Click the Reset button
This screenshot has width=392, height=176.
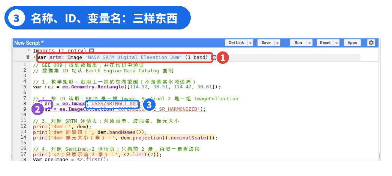(x=325, y=43)
